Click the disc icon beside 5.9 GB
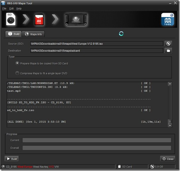 point(152,166)
